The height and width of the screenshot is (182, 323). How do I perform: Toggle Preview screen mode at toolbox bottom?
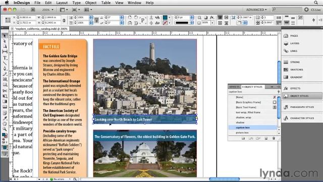pos(5,154)
